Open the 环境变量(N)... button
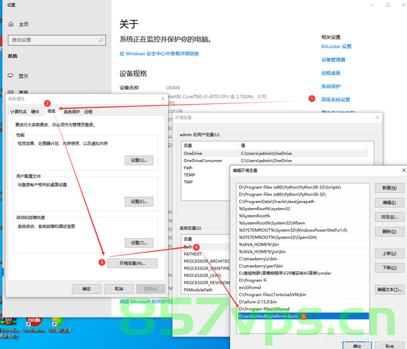Viewport: 407px width, 349px height. (132, 263)
